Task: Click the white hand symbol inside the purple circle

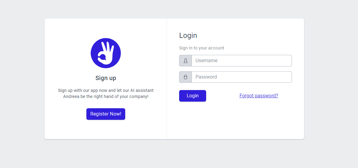Action: (x=106, y=53)
